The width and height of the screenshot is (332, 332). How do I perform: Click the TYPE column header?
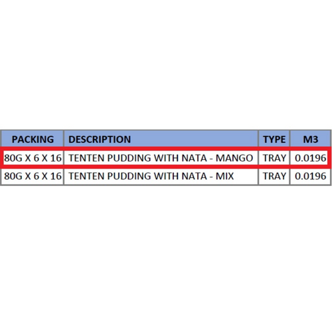point(274,139)
